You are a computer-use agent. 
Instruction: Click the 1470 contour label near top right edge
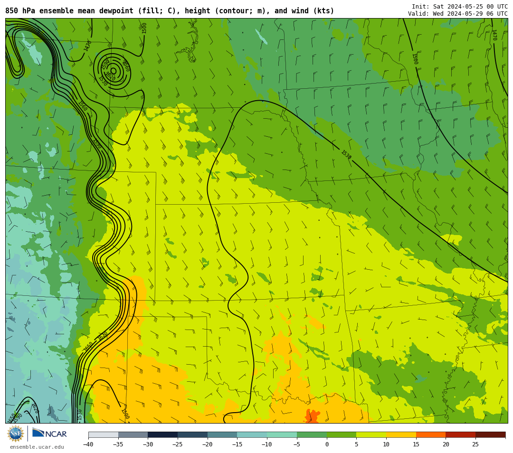point(494,35)
